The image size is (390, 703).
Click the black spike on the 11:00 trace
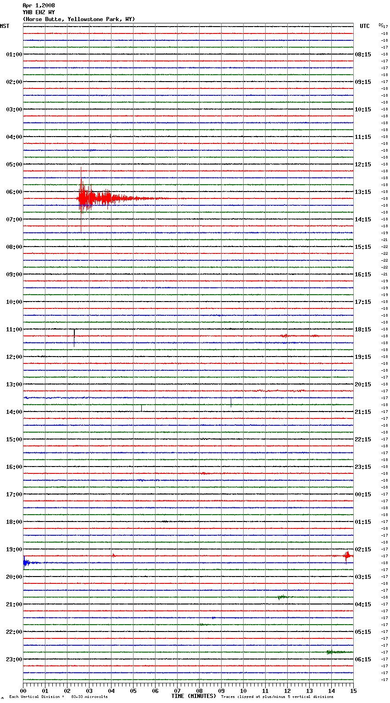pos(74,338)
